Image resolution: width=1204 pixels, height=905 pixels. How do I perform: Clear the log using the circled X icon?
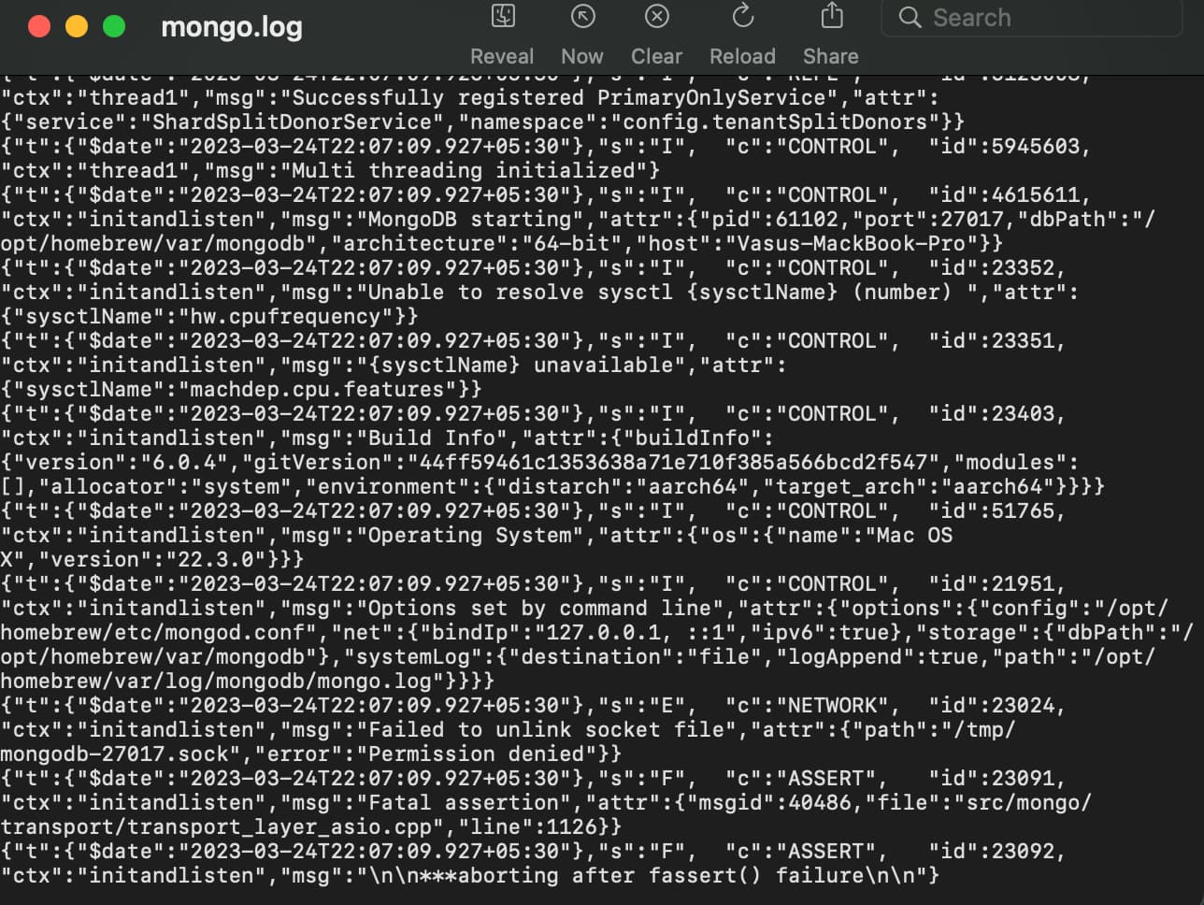(657, 16)
